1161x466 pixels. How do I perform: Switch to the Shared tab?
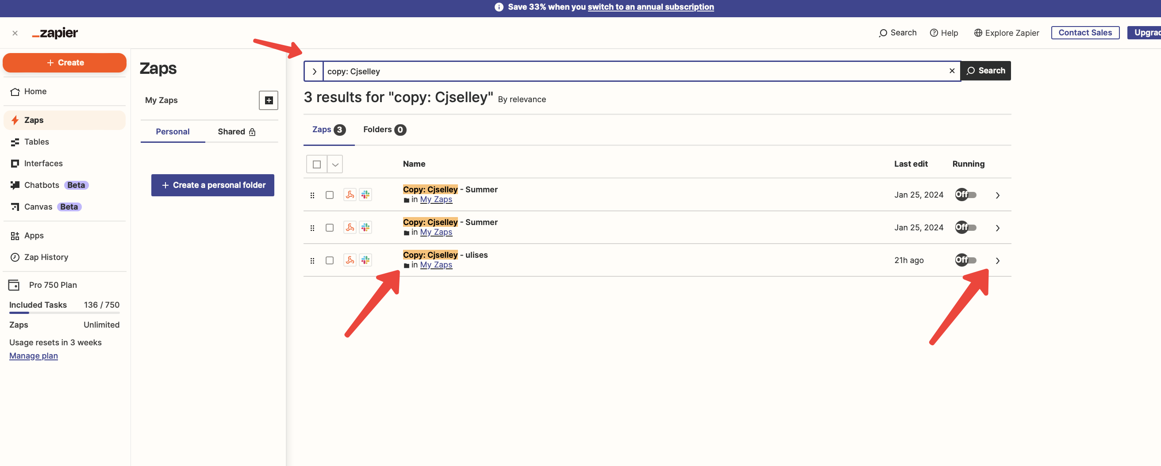237,131
